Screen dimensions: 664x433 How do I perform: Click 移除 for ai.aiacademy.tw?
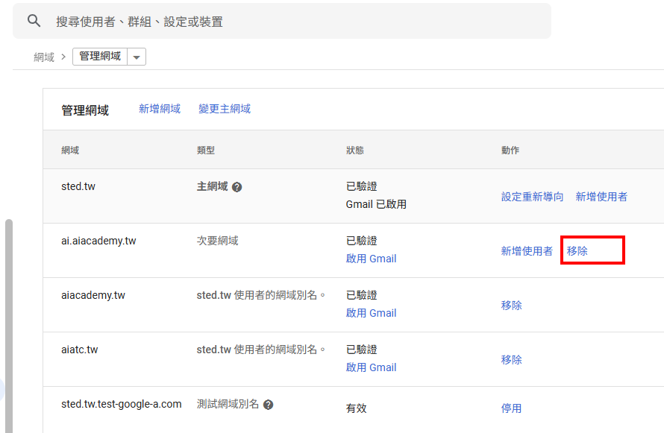[577, 251]
